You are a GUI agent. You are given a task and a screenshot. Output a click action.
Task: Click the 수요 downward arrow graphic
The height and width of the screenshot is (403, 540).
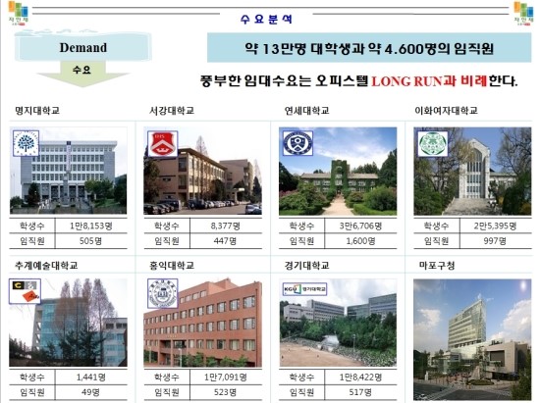pyautogui.click(x=82, y=74)
